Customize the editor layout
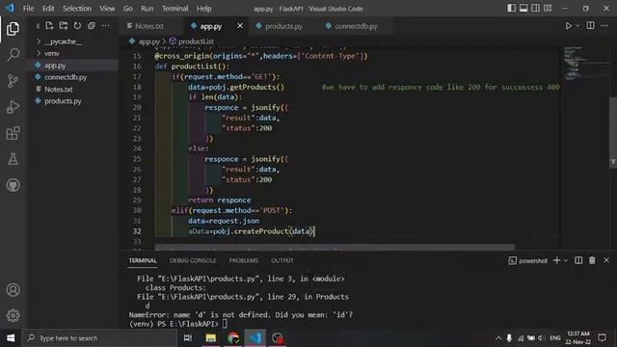Image resolution: width=617 pixels, height=347 pixels. point(548,9)
